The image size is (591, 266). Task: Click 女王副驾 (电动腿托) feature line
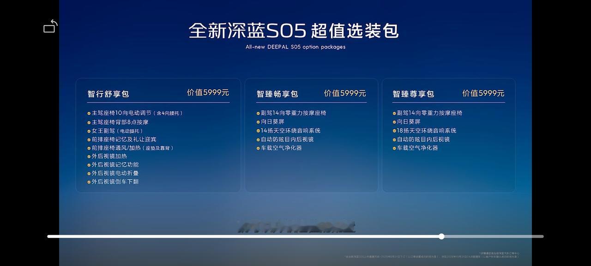coord(115,131)
